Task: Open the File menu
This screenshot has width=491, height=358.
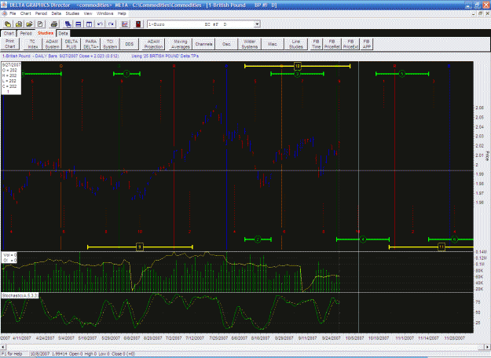Action: (x=13, y=13)
